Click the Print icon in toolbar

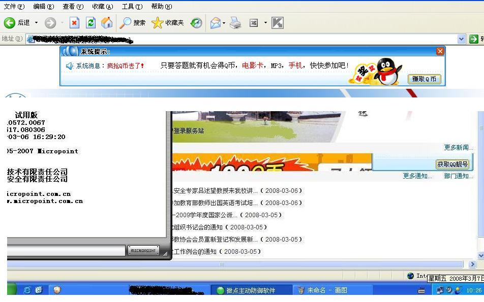pyautogui.click(x=235, y=23)
